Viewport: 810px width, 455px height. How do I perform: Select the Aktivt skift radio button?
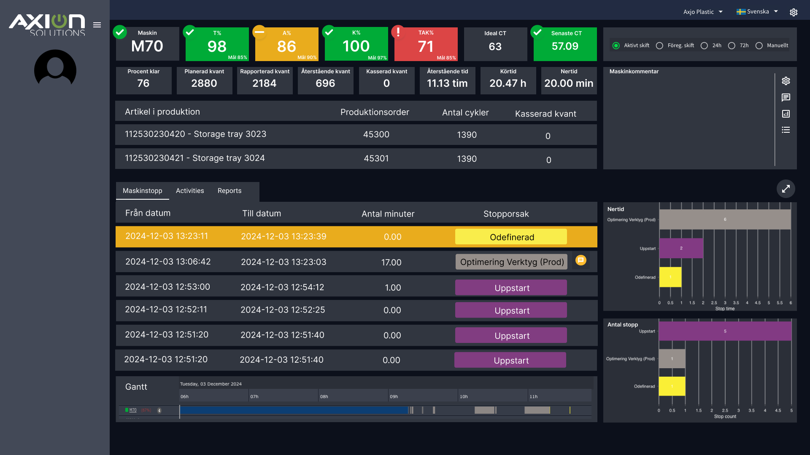[x=616, y=45]
